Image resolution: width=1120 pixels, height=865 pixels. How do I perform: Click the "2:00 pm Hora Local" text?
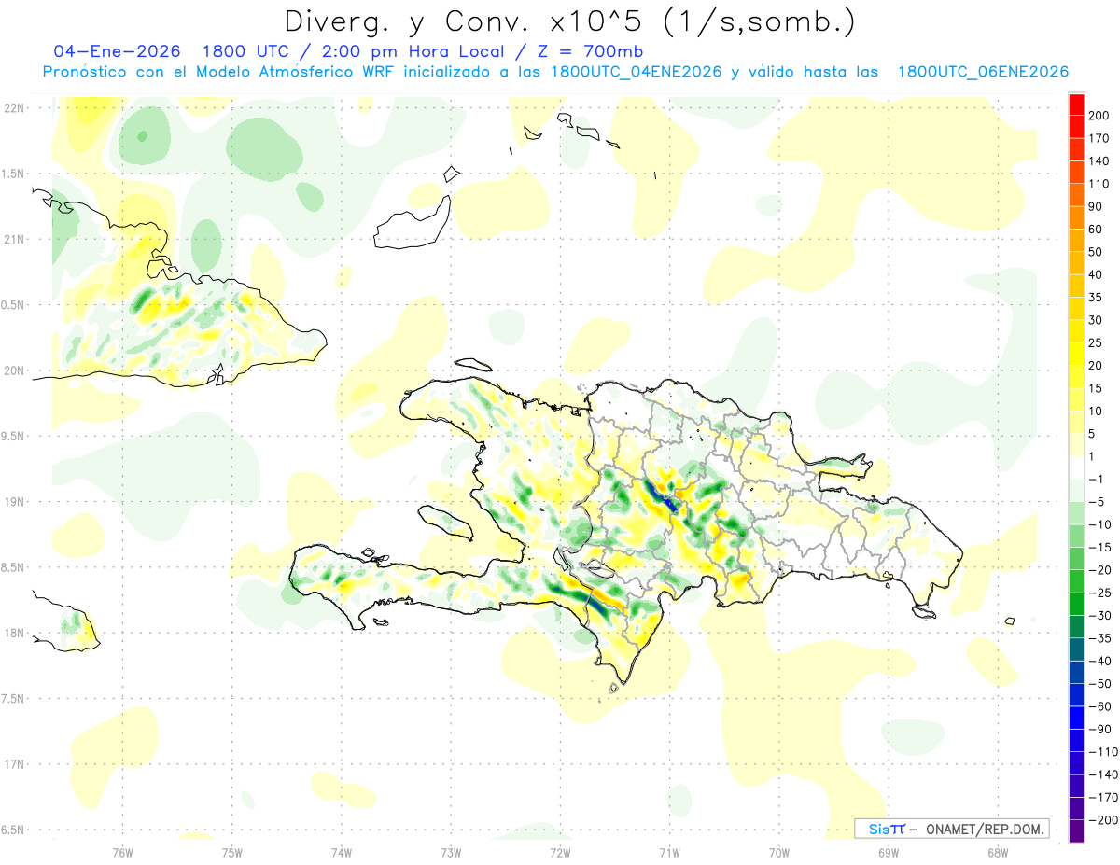pyautogui.click(x=413, y=51)
